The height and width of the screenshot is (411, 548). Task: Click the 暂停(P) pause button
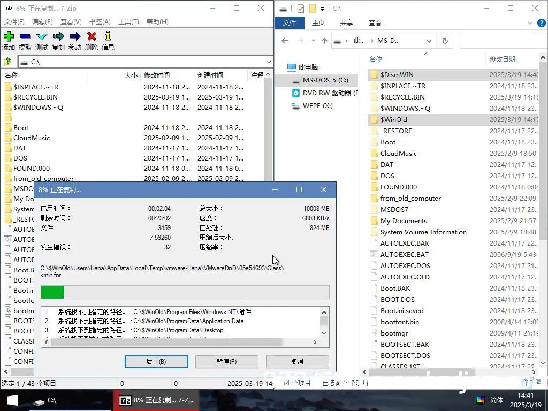(227, 362)
